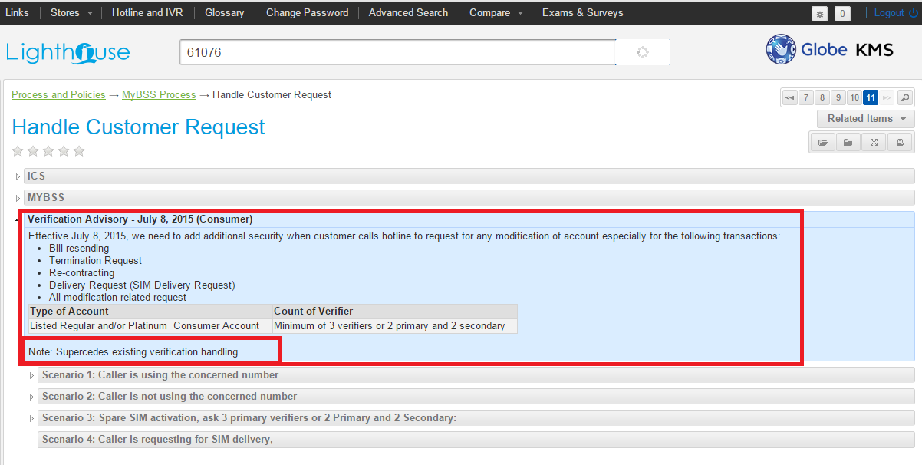Open the Compare menu
This screenshot has width=922, height=465.
pyautogui.click(x=497, y=13)
